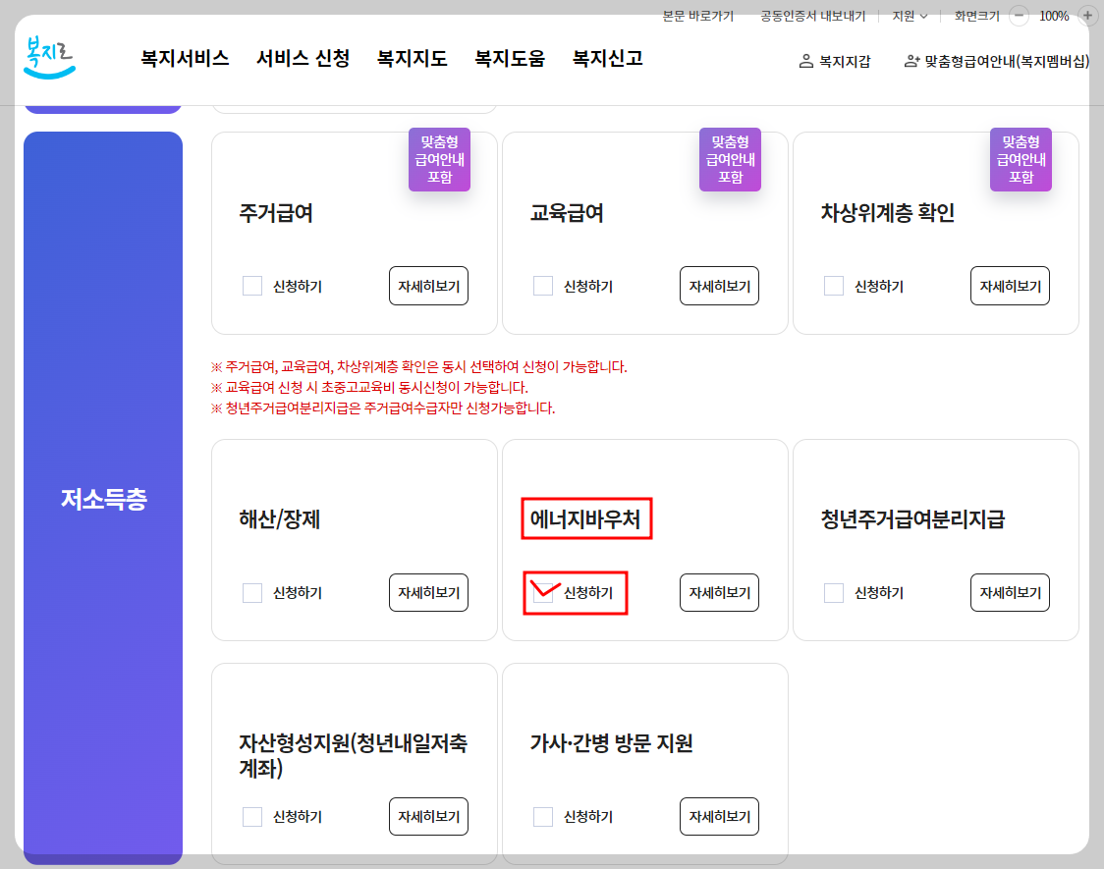This screenshot has width=1104, height=869.
Task: Click the 맞춤형 급여안내 포함 badge on 주거급여
Action: coord(439,159)
